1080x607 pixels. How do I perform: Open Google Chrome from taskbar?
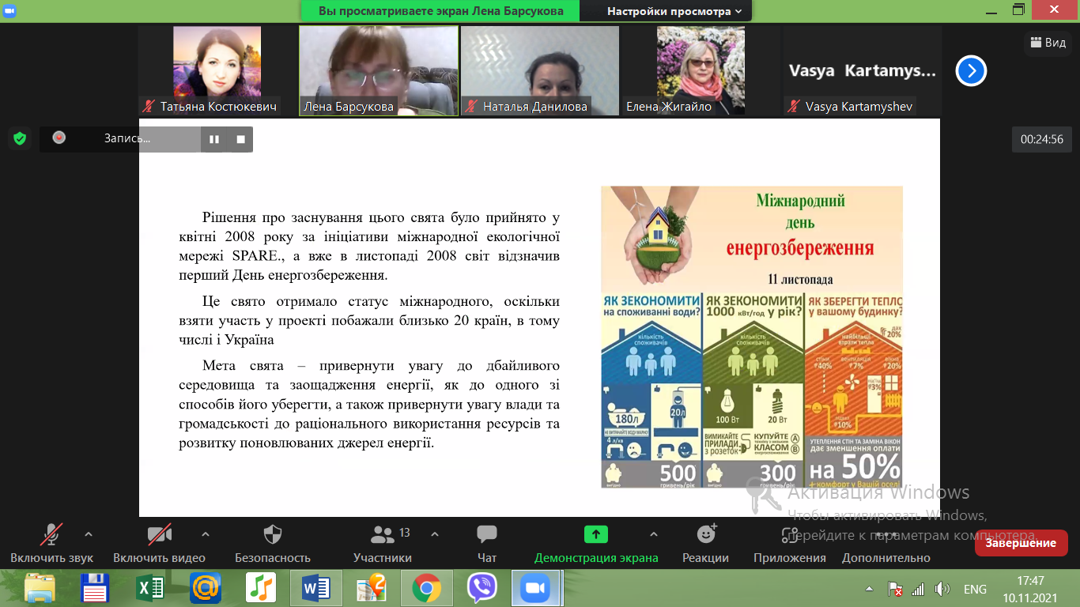click(425, 589)
